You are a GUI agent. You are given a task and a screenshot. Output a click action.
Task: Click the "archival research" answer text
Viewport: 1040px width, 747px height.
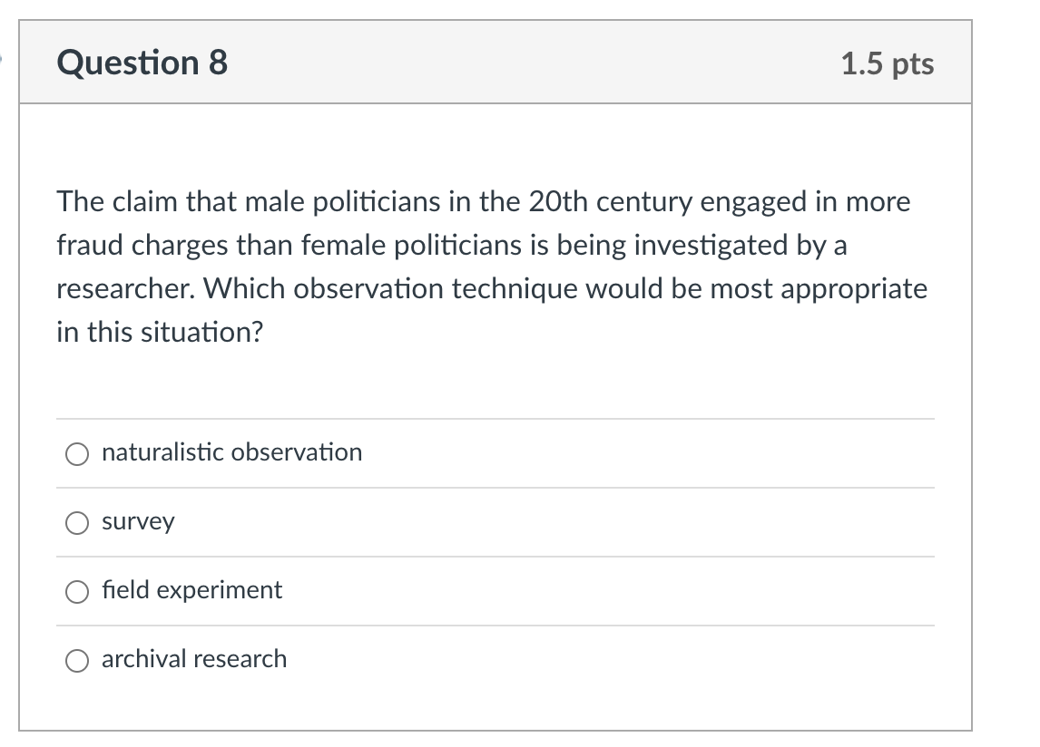coord(193,659)
